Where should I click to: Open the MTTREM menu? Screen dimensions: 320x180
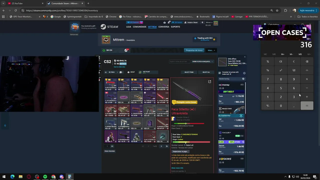pyautogui.click(x=152, y=27)
